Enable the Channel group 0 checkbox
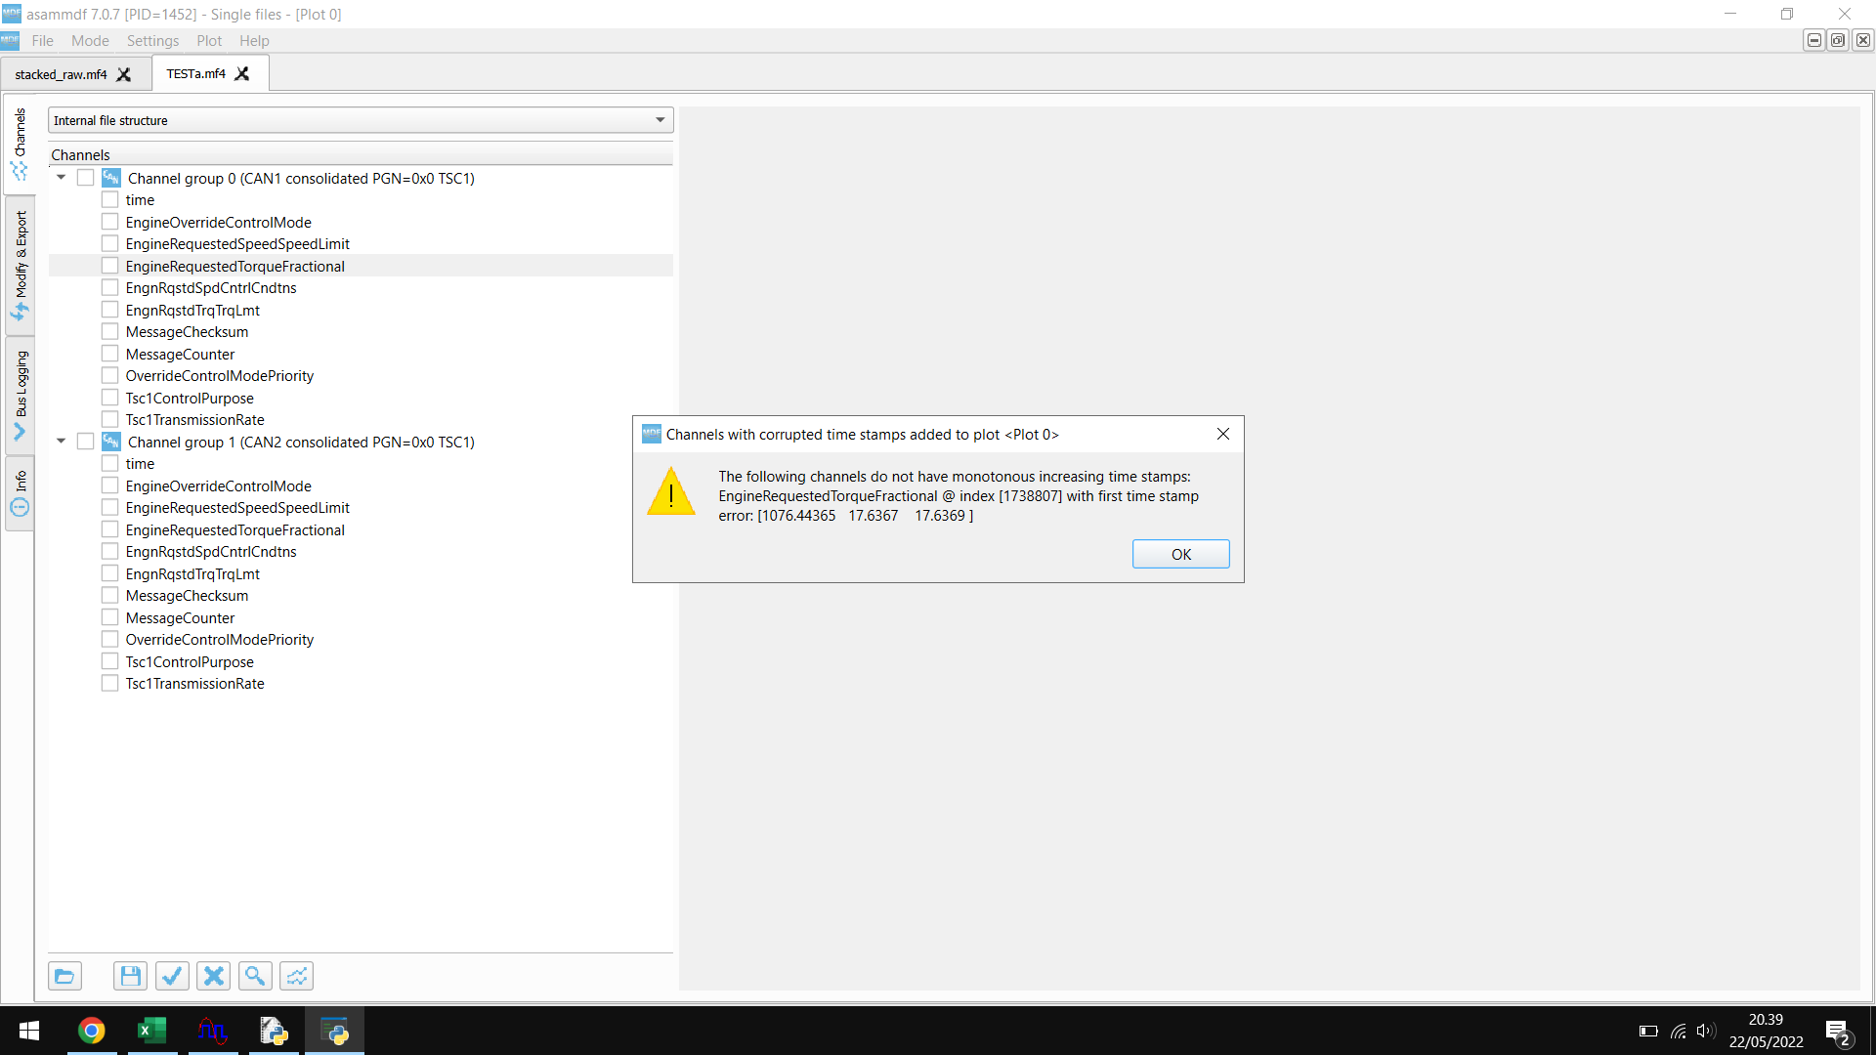1876x1055 pixels. (86, 178)
